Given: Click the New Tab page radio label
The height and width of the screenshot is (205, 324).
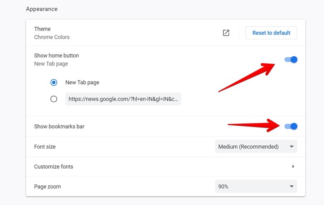Looking at the screenshot, I should pyautogui.click(x=82, y=83).
